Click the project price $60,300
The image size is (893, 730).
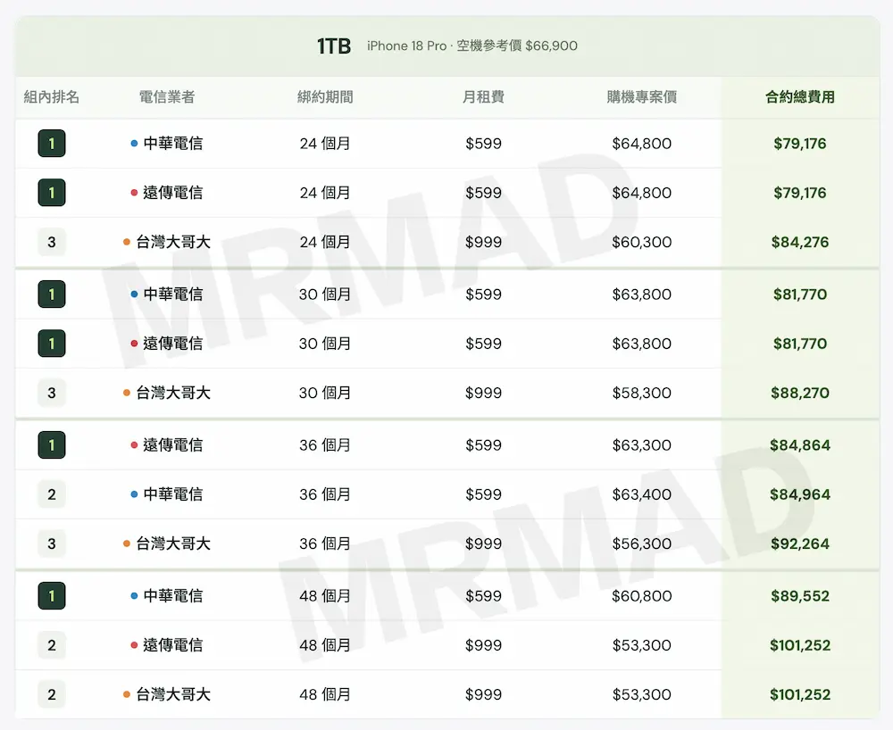[642, 242]
